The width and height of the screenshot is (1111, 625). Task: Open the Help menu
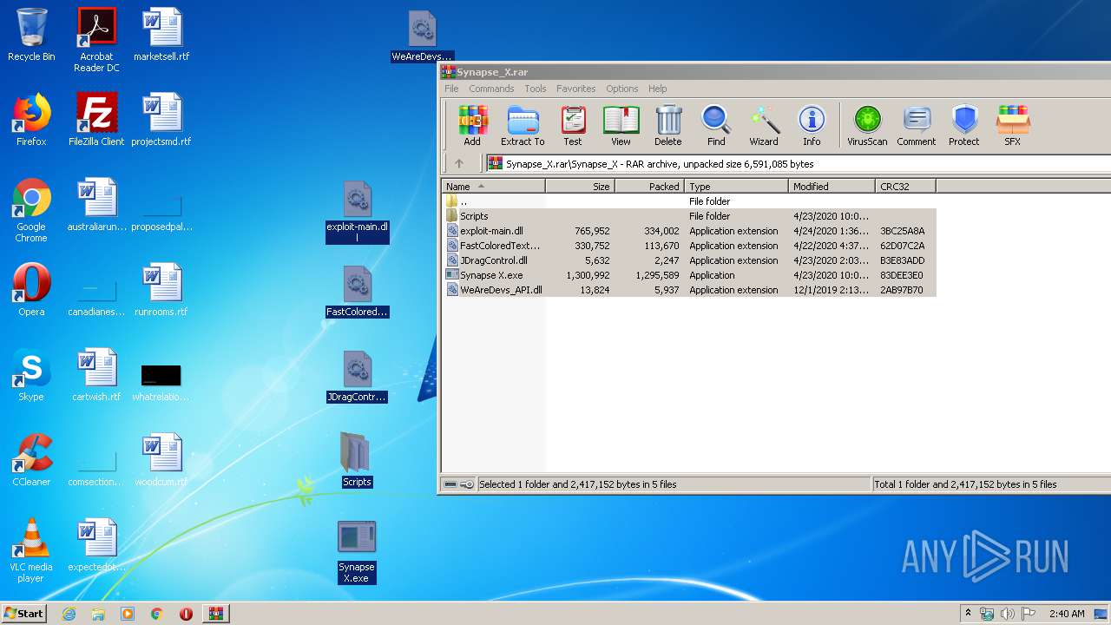pyautogui.click(x=658, y=89)
